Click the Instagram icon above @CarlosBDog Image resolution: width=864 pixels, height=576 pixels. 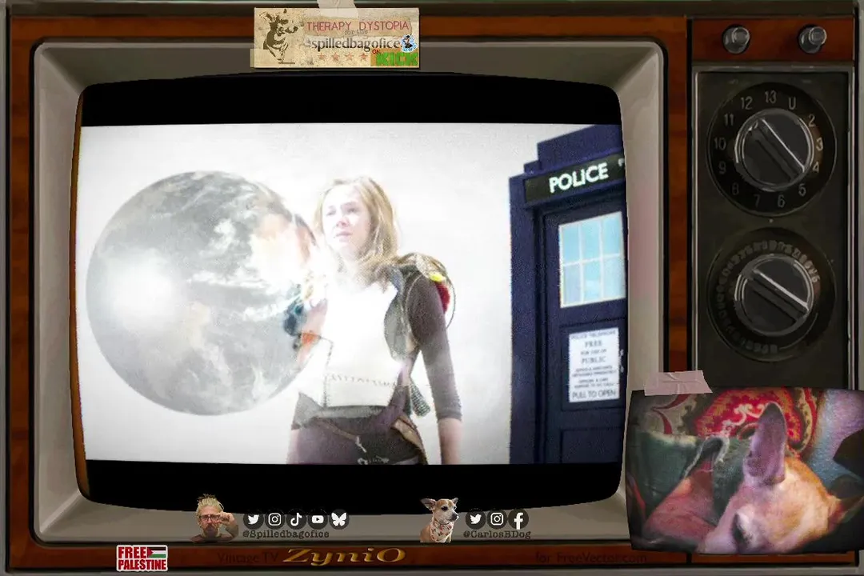(497, 518)
